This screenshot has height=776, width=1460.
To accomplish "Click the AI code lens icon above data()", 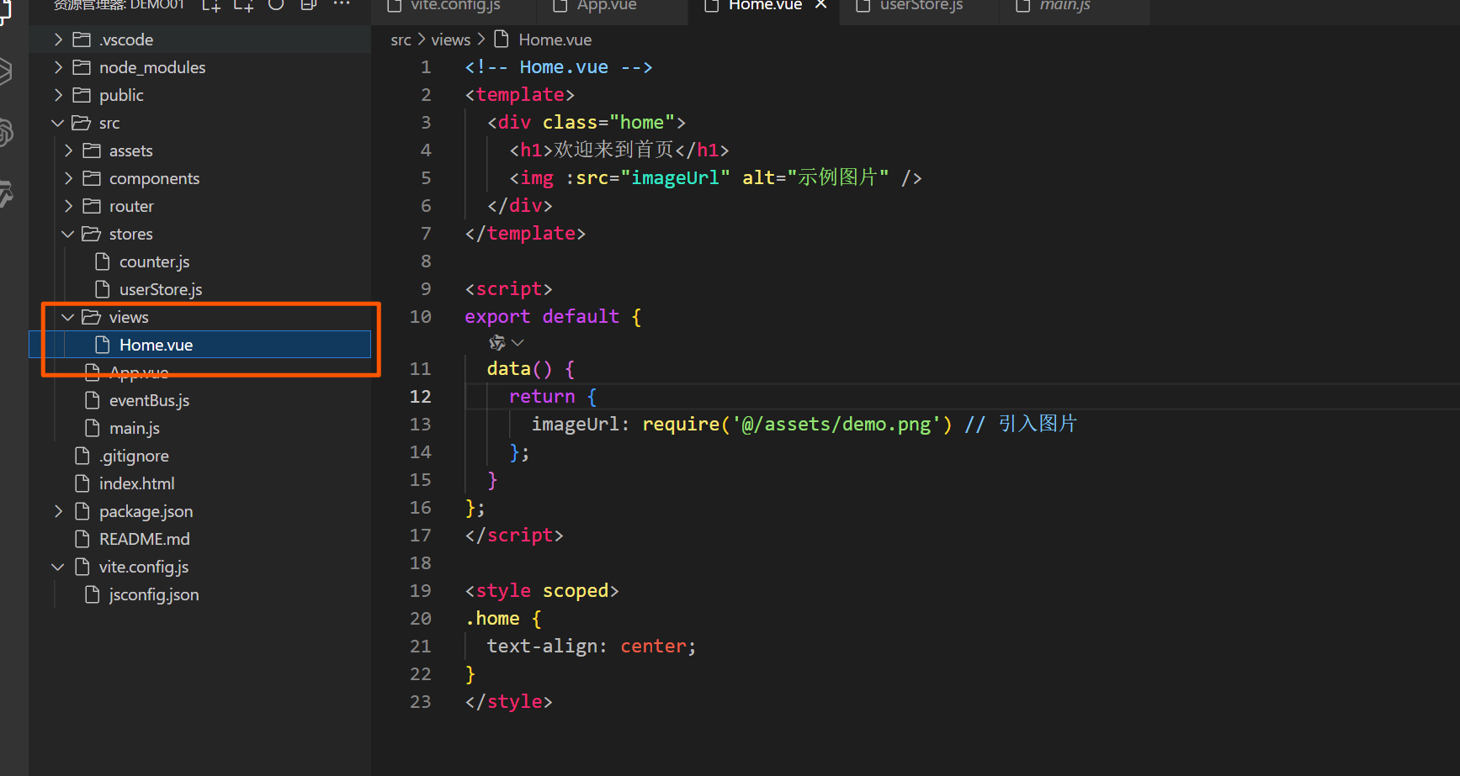I will pos(497,342).
